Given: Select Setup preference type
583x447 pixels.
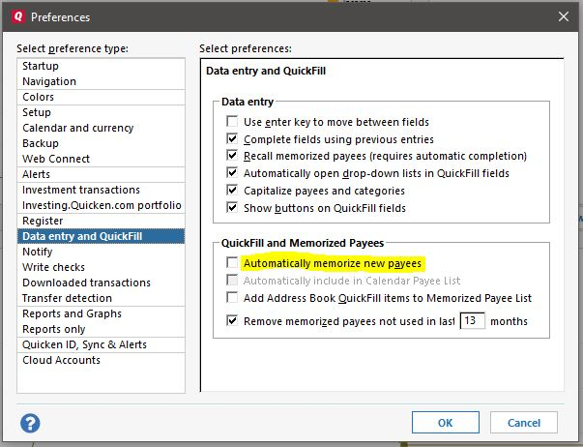Looking at the screenshot, I should tap(101, 112).
